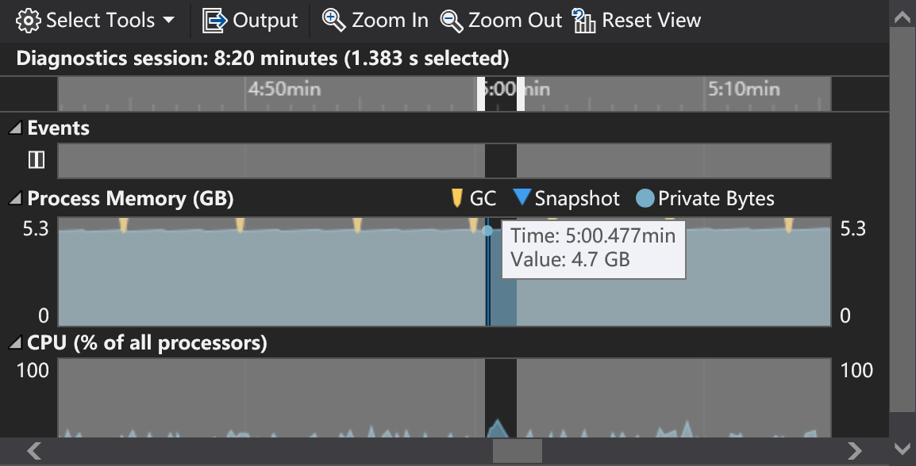This screenshot has height=466, width=916.
Task: Select the yellow GC marker icon in legend
Action: click(x=458, y=198)
